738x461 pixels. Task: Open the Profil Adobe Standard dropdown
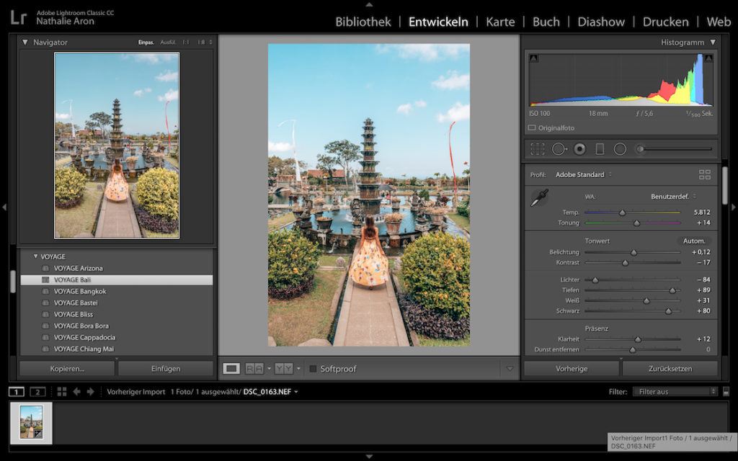[583, 174]
